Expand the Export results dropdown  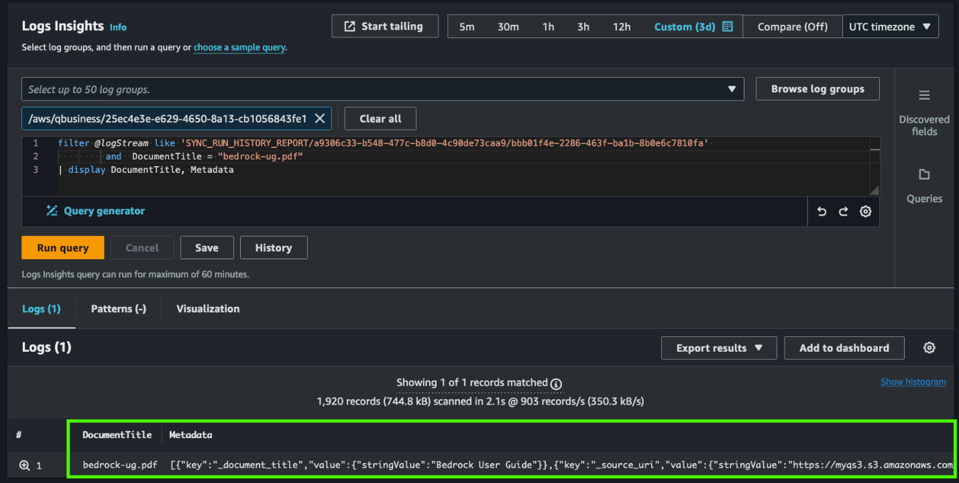point(718,348)
